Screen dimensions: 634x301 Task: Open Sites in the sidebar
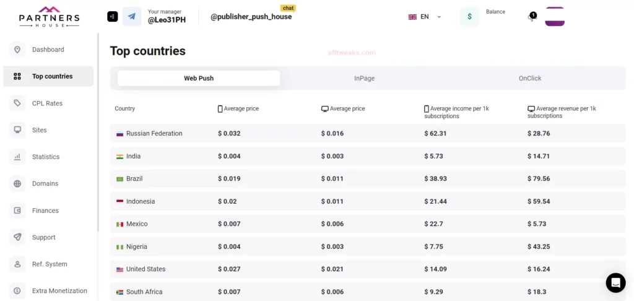[40, 130]
